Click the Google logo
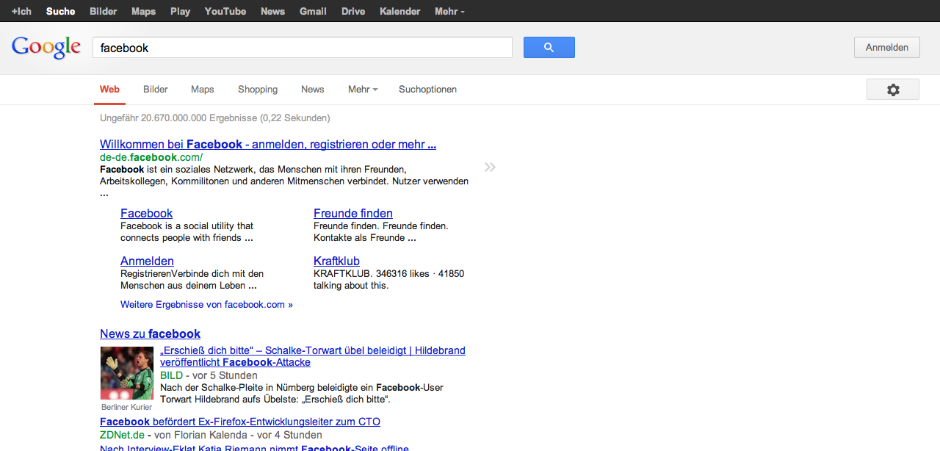This screenshot has width=940, height=451. coord(46,48)
